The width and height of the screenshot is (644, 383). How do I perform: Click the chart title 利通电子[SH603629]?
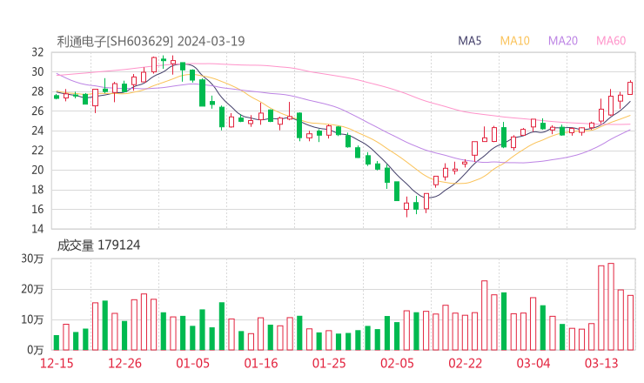point(115,41)
